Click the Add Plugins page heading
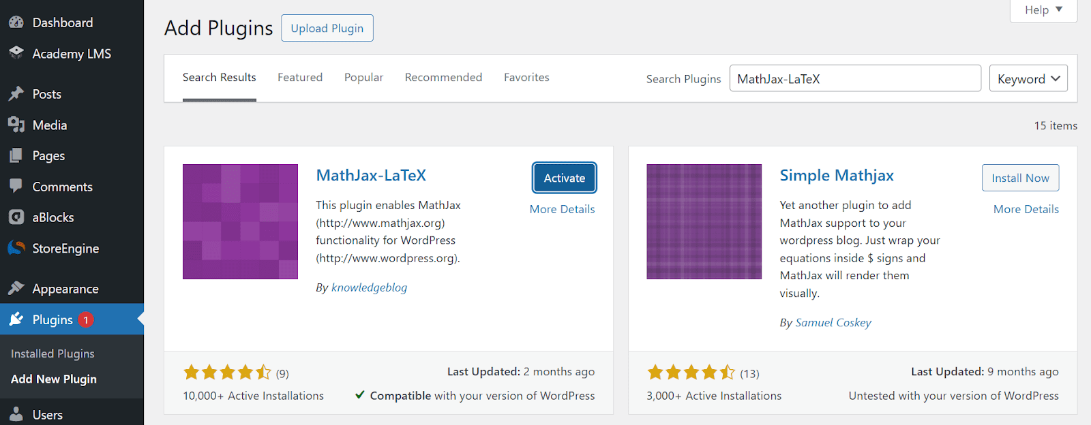Screen dimensions: 1091x425 [218, 28]
